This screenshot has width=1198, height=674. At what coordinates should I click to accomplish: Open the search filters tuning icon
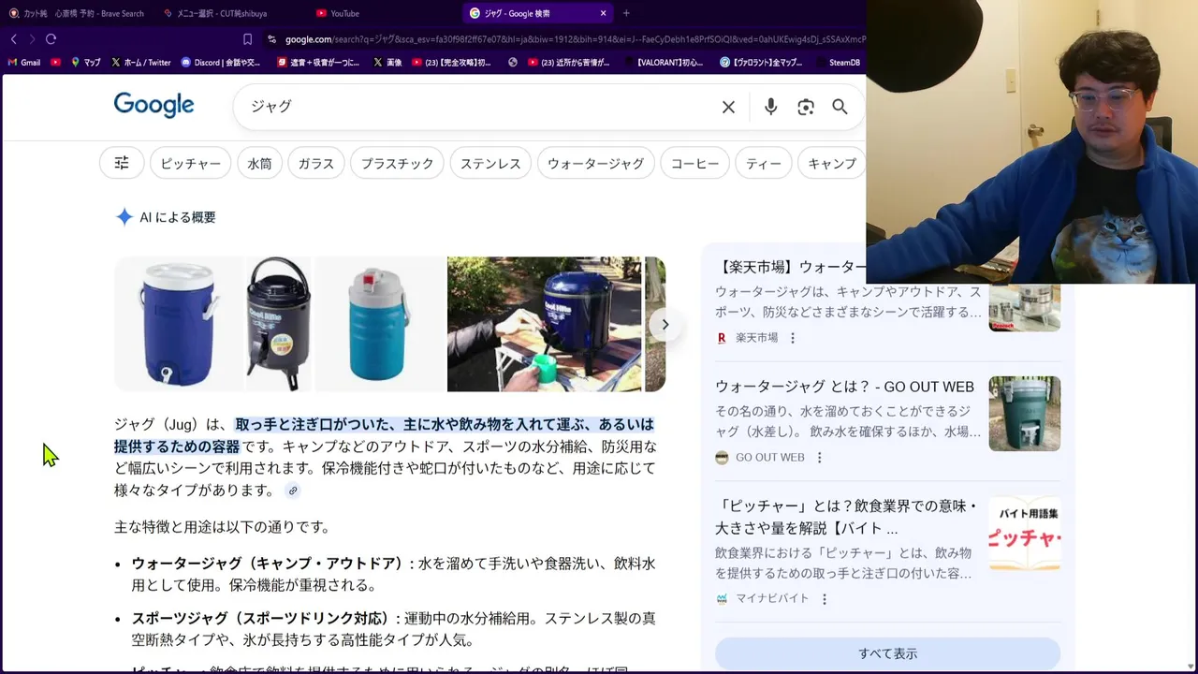(122, 163)
